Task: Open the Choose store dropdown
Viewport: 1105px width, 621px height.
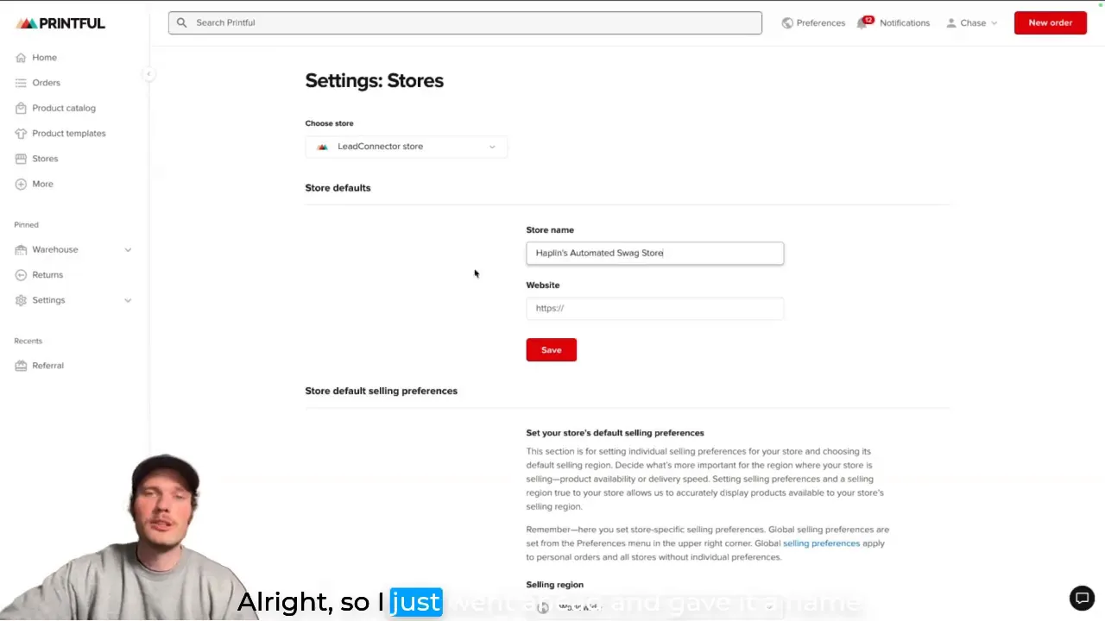Action: tap(406, 147)
